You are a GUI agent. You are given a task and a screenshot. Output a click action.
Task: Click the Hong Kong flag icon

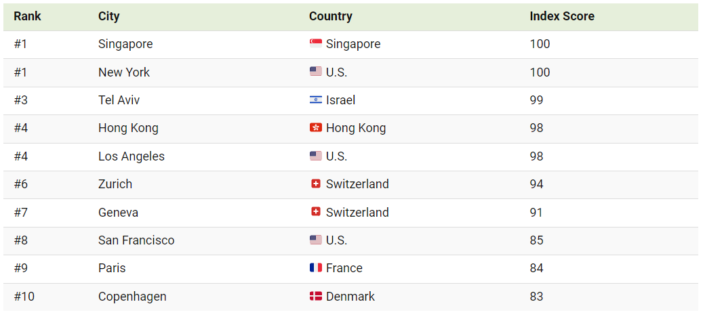pos(315,128)
